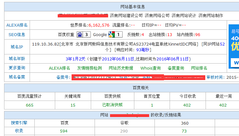
Task: Click Baidu traffic estimate value 665
Action: (x=30, y=105)
